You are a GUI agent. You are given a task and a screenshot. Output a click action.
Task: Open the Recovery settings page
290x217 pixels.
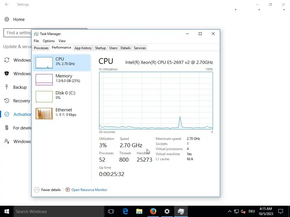click(22, 101)
